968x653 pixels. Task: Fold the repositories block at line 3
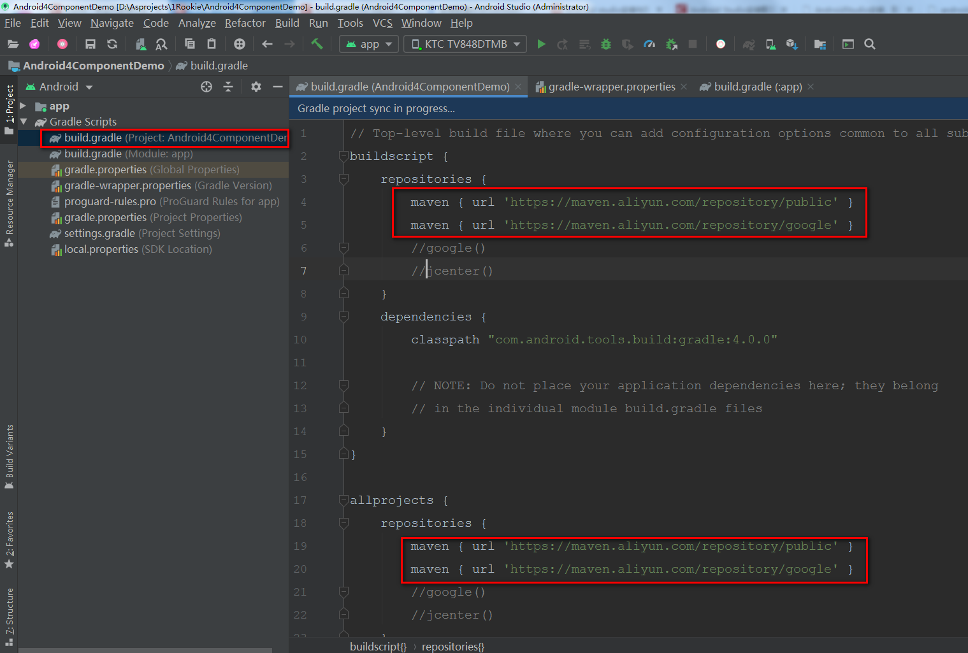pos(344,179)
